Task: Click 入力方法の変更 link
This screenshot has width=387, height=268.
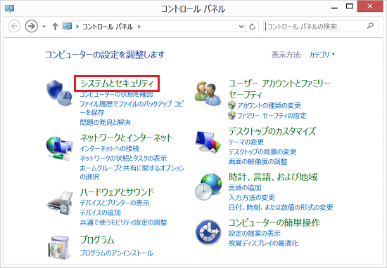Action: point(251,197)
